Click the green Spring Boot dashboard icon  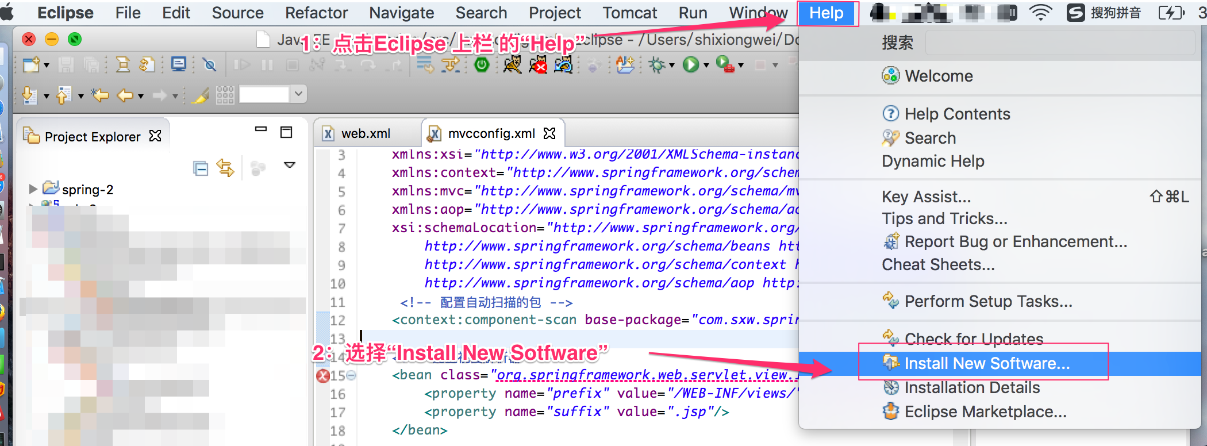coord(482,64)
